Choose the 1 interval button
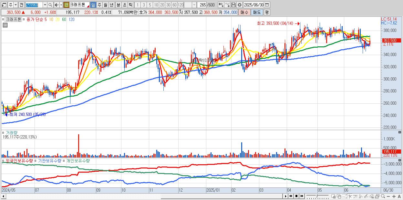This screenshot has height=200, width=403. tap(137, 5)
